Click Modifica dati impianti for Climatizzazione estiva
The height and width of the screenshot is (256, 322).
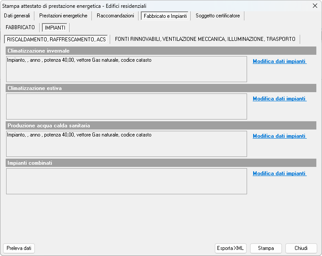tap(279, 99)
